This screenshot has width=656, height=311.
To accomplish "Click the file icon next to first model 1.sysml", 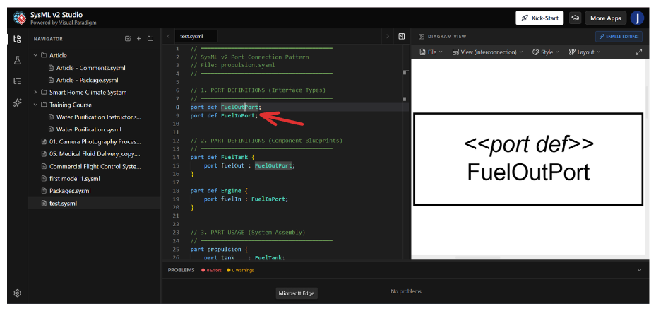I will 44,179.
